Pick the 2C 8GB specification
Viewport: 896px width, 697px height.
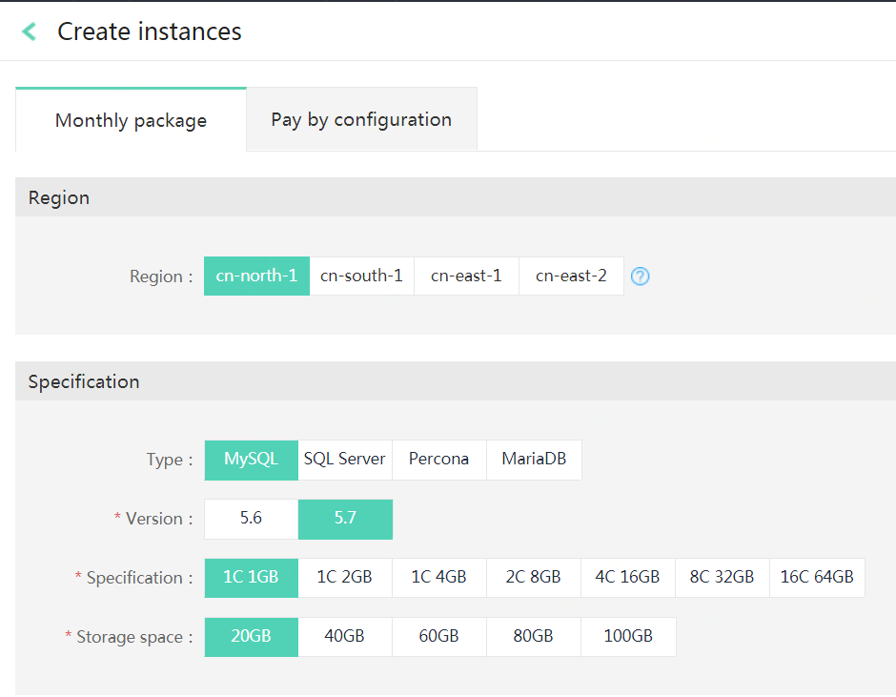(x=534, y=578)
